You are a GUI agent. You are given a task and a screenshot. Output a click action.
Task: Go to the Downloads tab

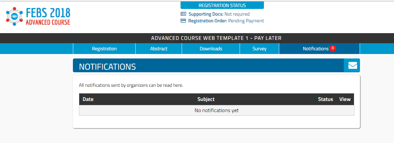(x=211, y=48)
